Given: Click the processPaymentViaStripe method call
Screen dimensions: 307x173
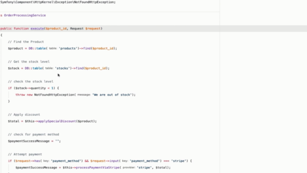Looking at the screenshot, I should point(97,168).
